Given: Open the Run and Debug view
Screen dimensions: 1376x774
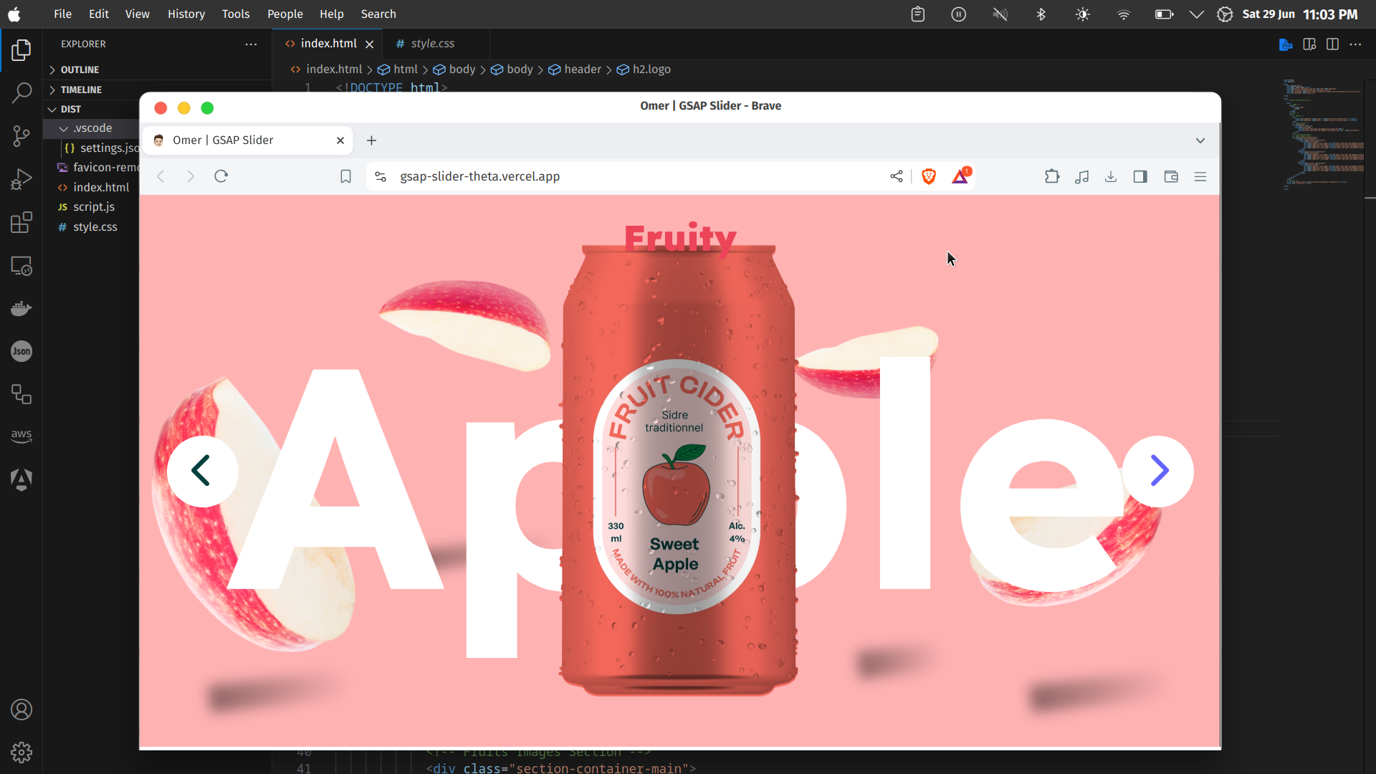Looking at the screenshot, I should tap(21, 179).
